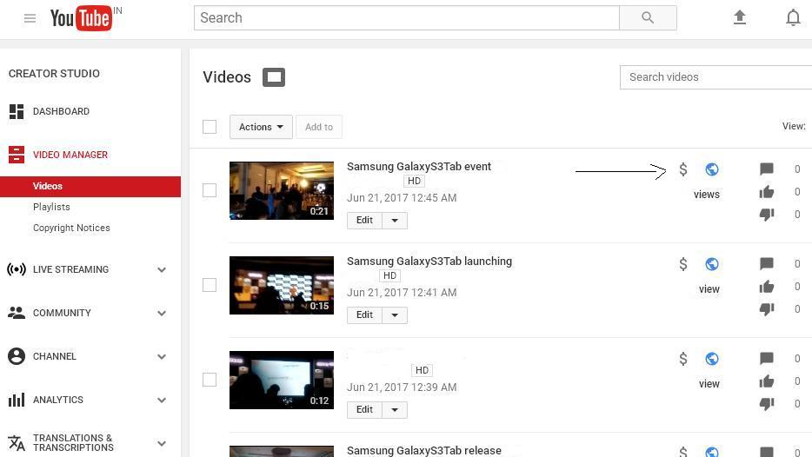Click the Search videos field
Screen dimensions: 812x457
click(715, 77)
